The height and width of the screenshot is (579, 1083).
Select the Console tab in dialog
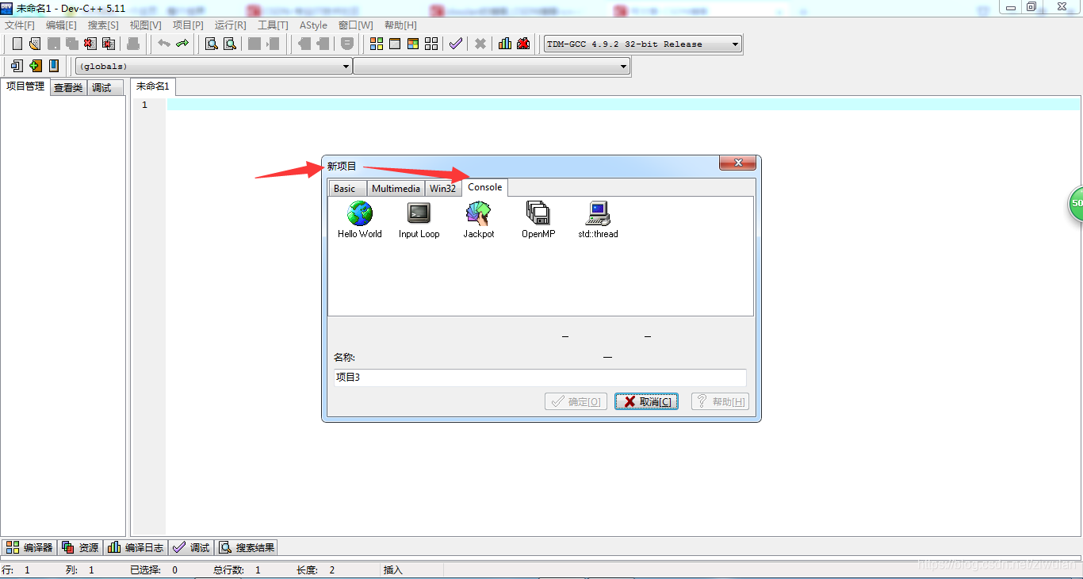(x=484, y=187)
